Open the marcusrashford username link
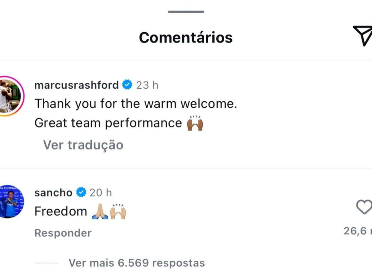 click(77, 85)
